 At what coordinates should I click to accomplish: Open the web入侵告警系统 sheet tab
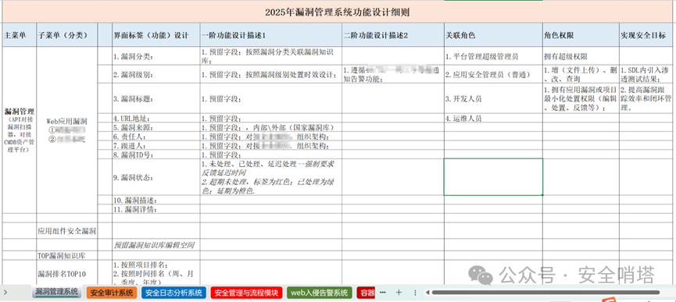[320, 293]
